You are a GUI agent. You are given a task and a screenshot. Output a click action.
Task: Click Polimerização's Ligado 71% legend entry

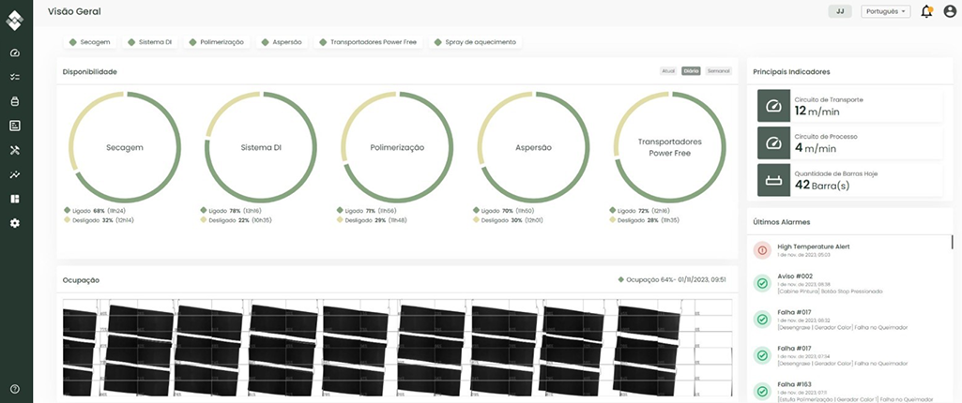pyautogui.click(x=368, y=210)
